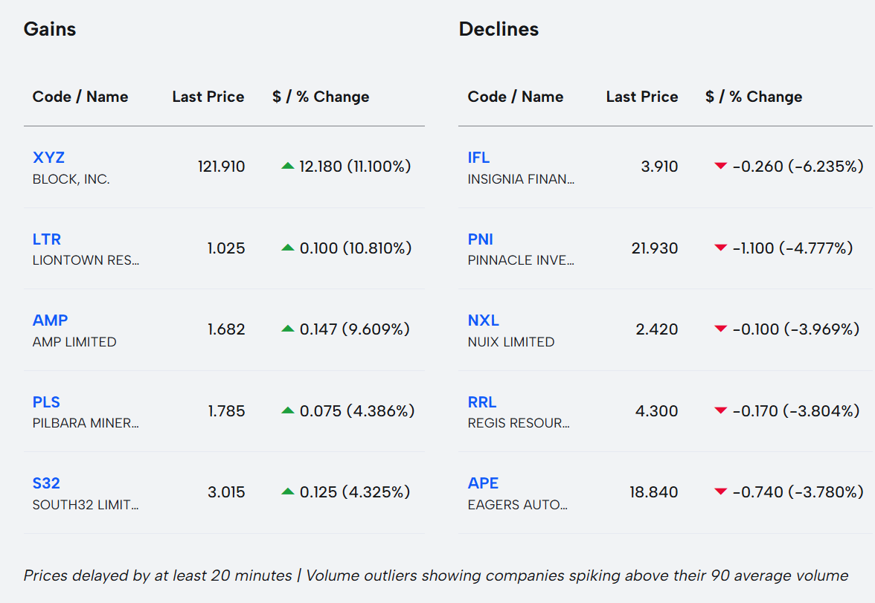Select the PNI ticker link
The width and height of the screenshot is (875, 603).
481,239
